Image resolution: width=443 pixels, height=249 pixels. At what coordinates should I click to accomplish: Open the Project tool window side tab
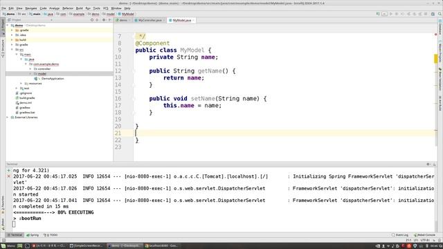[3, 27]
